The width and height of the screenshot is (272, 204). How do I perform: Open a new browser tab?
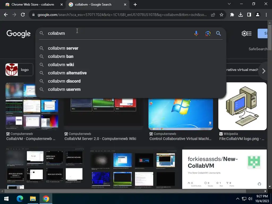pyautogui.click(x=135, y=5)
